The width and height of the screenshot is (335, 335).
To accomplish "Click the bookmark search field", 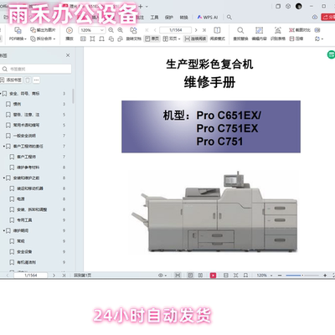I will tap(36, 69).
